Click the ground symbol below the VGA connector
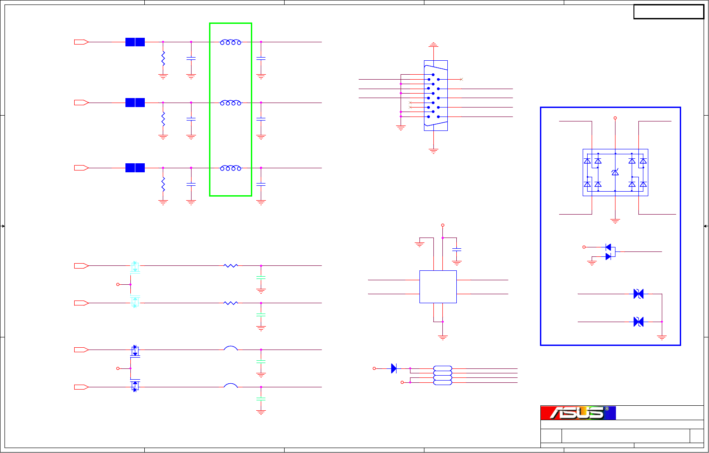709x453 pixels. (433, 151)
